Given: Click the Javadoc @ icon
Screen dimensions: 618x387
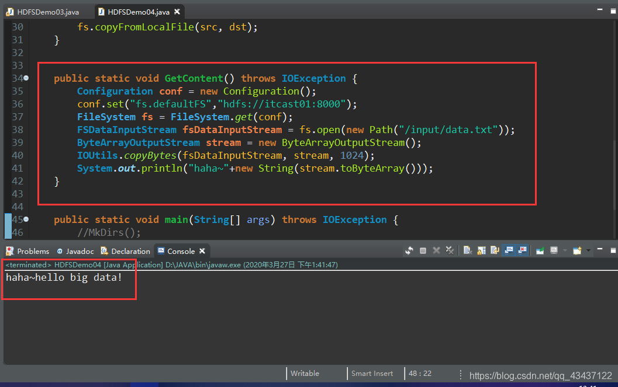Looking at the screenshot, I should pos(60,251).
